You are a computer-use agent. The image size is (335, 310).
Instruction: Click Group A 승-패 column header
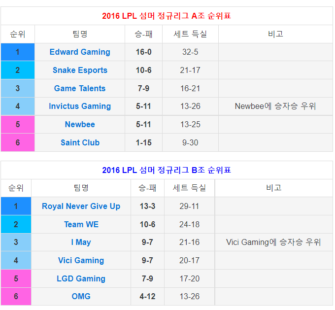(x=143, y=34)
